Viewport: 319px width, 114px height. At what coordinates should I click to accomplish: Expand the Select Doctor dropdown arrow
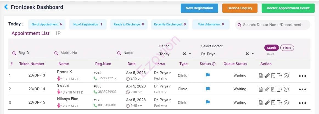coord(253,54)
